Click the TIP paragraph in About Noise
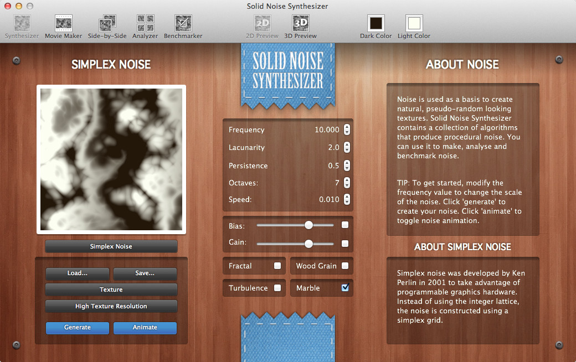The height and width of the screenshot is (362, 576). click(x=459, y=201)
